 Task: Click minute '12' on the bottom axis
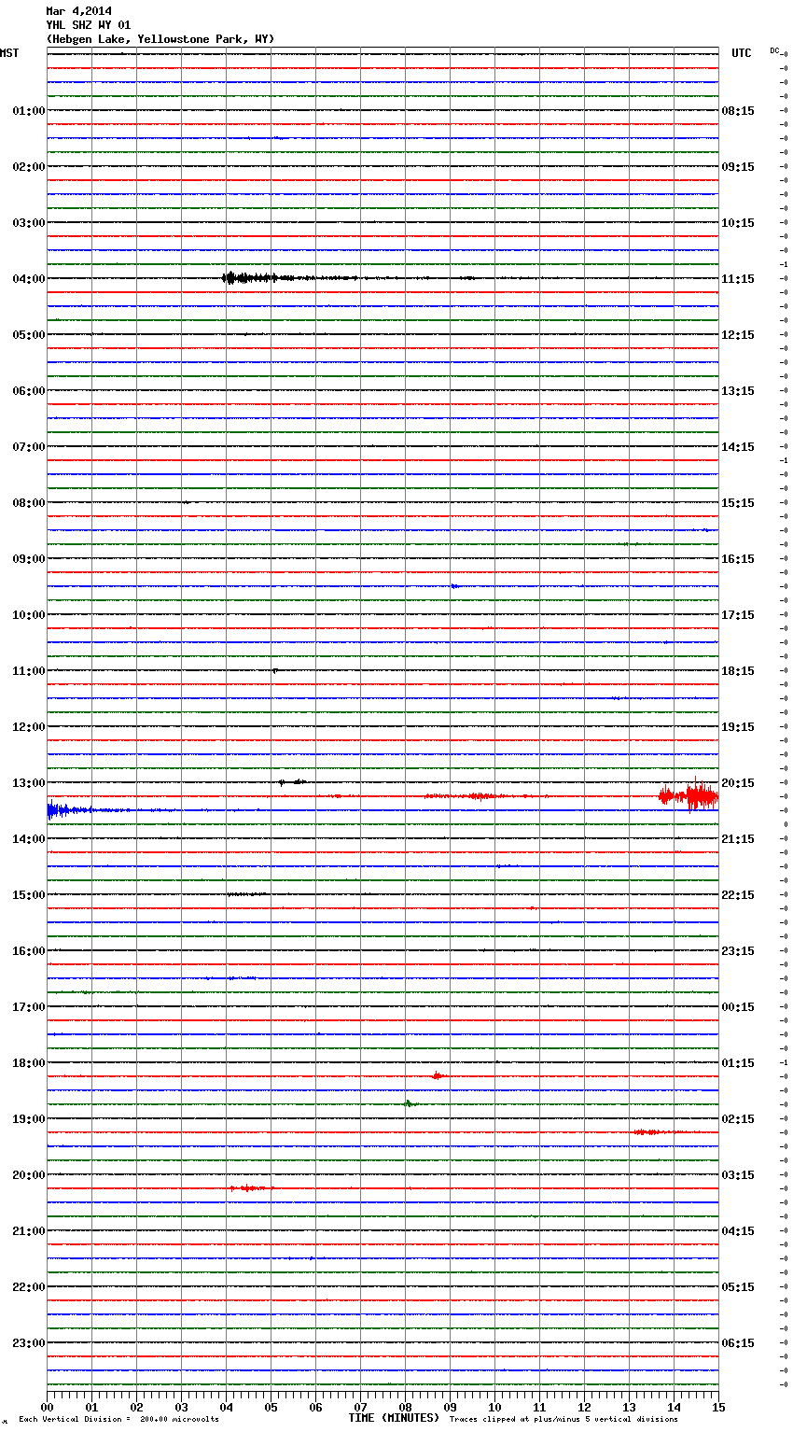[x=584, y=1408]
